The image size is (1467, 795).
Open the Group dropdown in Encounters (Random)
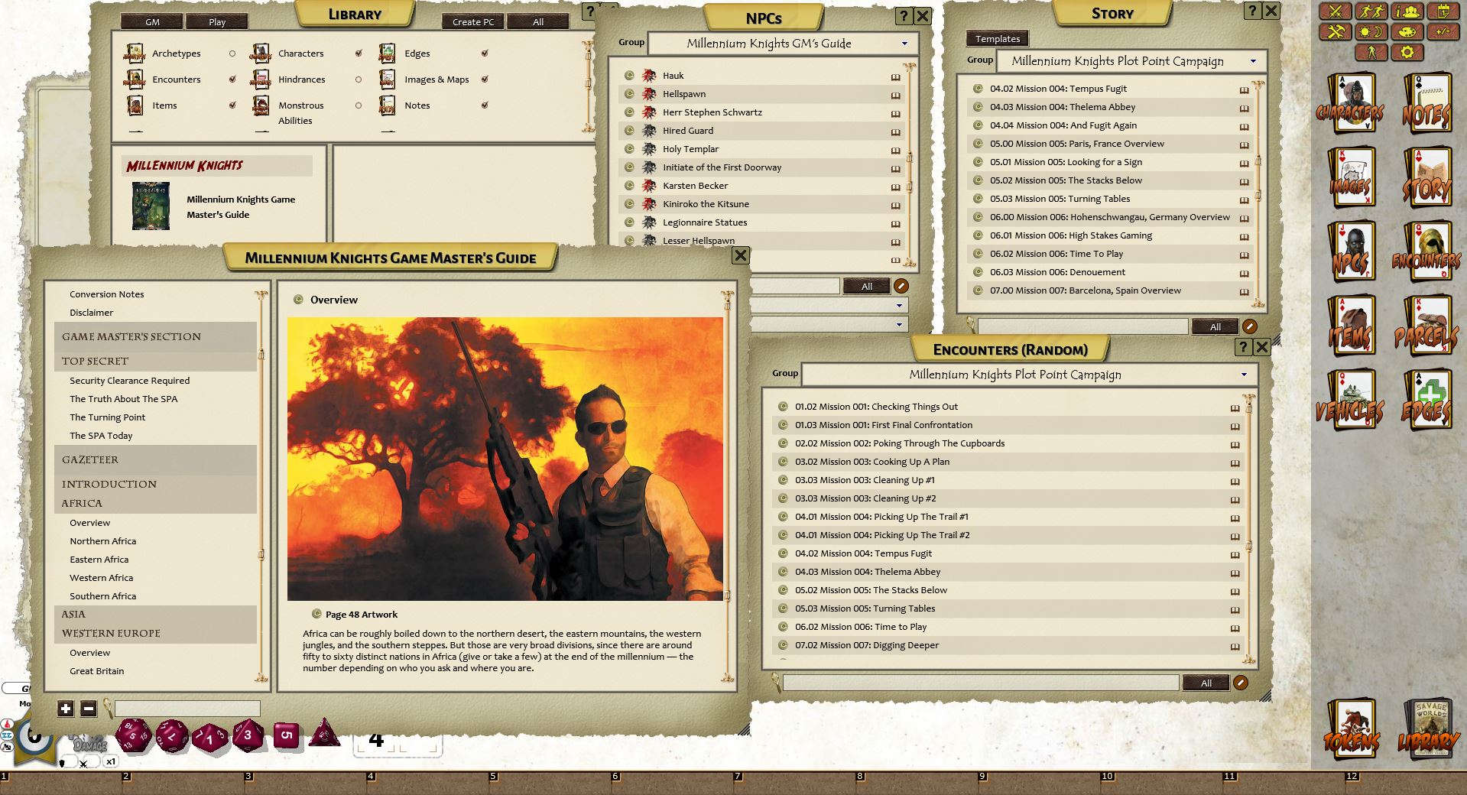pos(1244,375)
